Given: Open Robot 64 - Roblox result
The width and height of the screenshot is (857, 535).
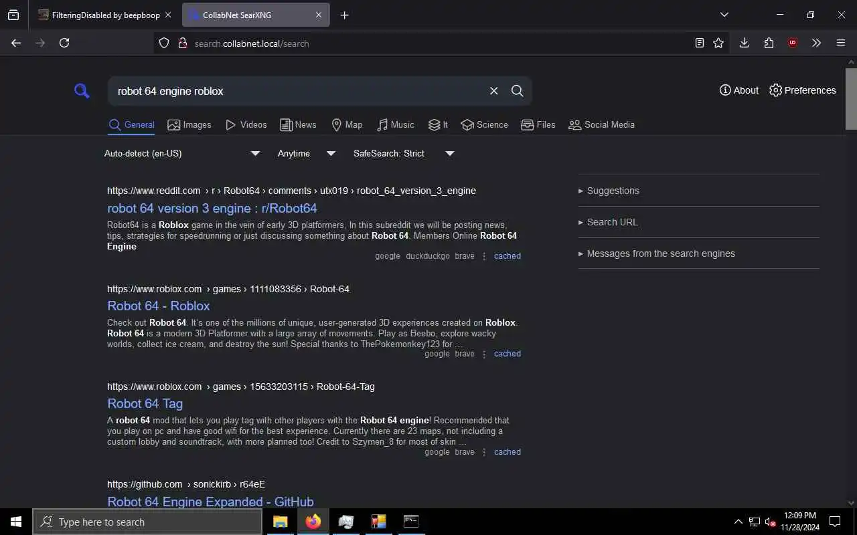Looking at the screenshot, I should [159, 306].
